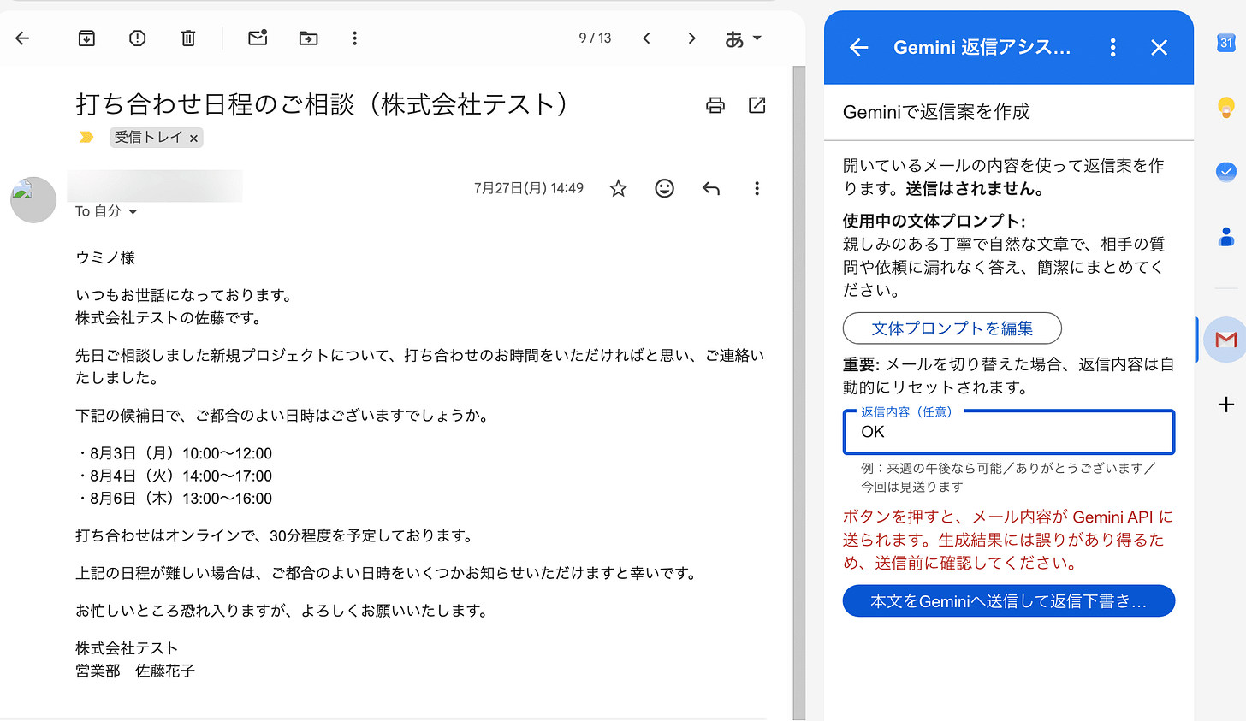
Task: Click the timestamp 7月27日(月) 14:49
Action: pos(529,188)
